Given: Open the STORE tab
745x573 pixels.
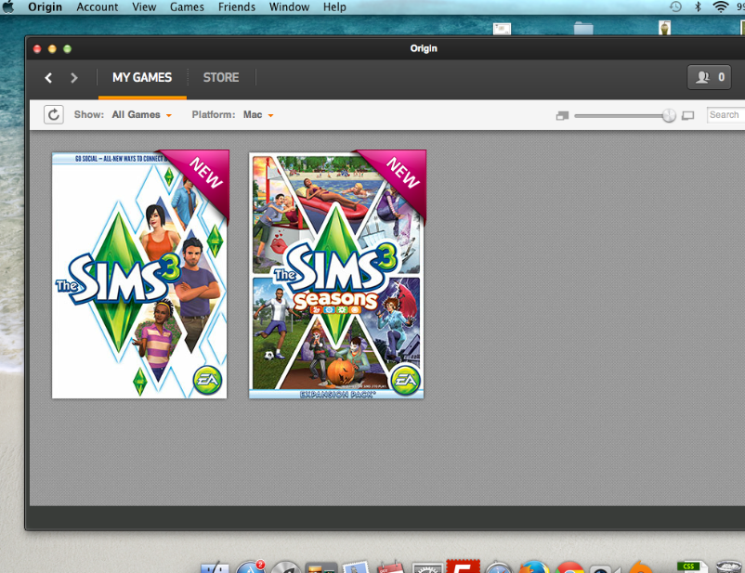Looking at the screenshot, I should (221, 77).
